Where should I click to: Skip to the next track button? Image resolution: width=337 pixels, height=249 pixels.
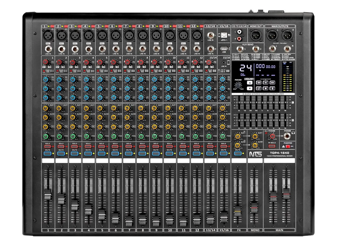[x=272, y=83]
